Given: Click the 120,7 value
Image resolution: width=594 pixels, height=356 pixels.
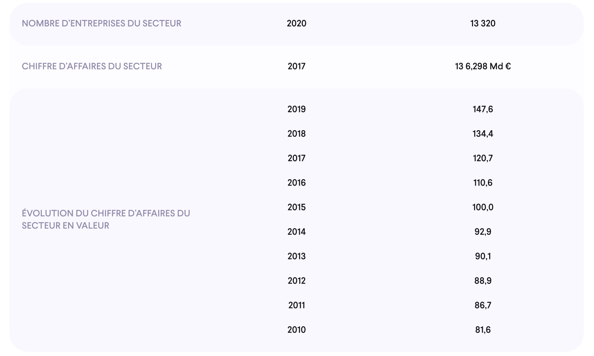Looking at the screenshot, I should (x=483, y=158).
